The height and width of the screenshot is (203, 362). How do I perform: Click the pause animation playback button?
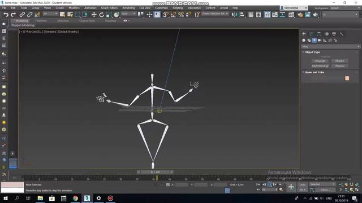point(269,184)
